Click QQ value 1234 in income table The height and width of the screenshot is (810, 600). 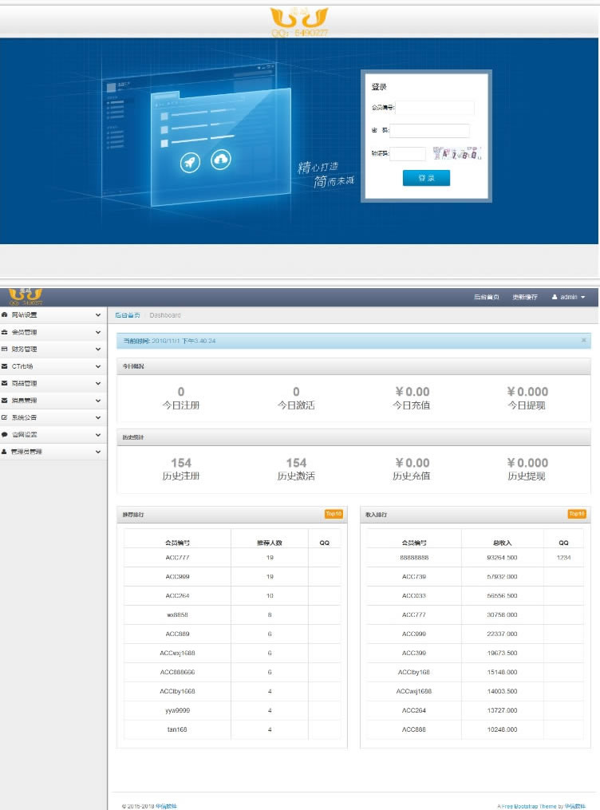(x=563, y=557)
